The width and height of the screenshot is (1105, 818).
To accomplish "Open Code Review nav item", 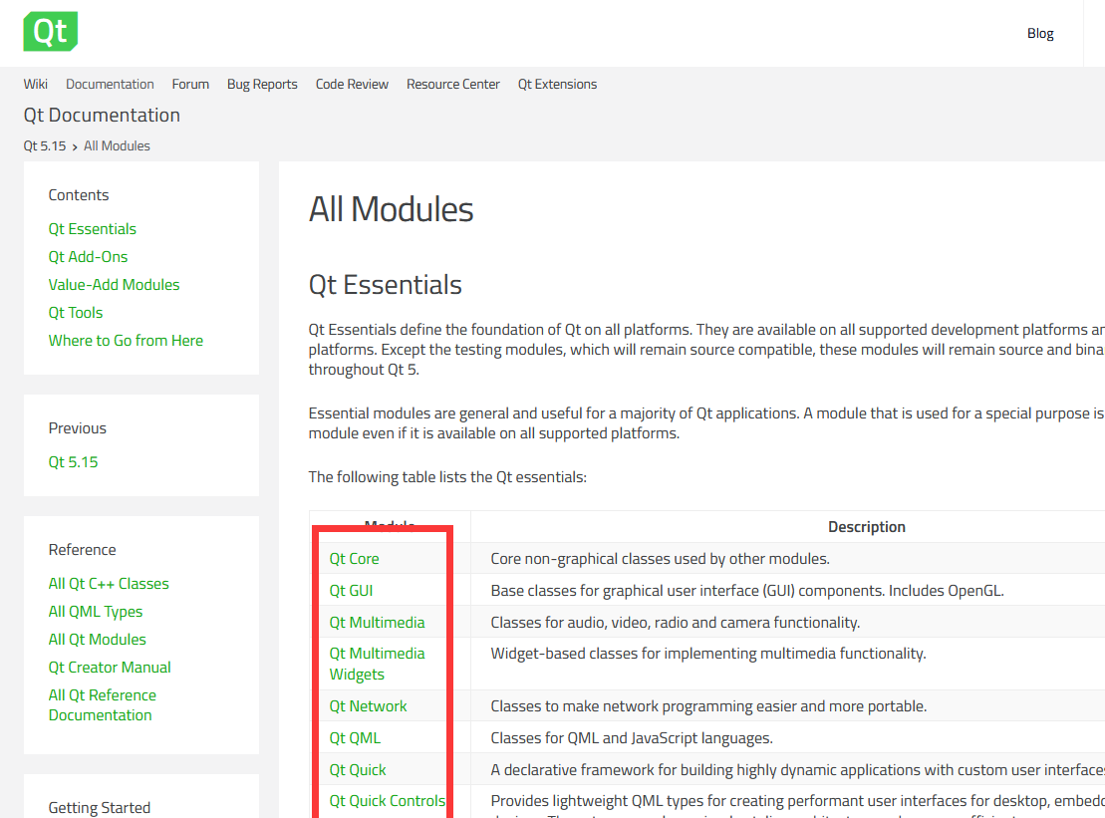I will pos(352,84).
